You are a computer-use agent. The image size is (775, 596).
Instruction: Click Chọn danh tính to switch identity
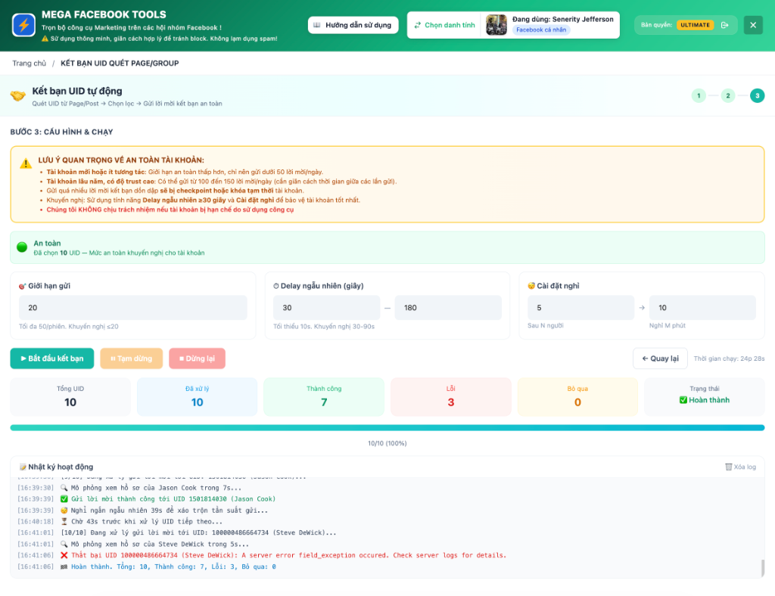click(x=444, y=25)
